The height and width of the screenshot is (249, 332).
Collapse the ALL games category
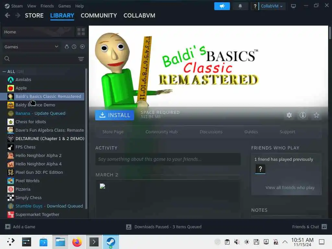[4, 72]
